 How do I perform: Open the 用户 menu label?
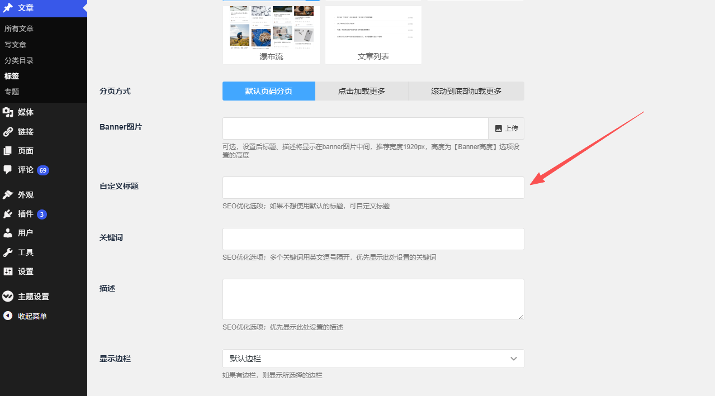(x=26, y=233)
